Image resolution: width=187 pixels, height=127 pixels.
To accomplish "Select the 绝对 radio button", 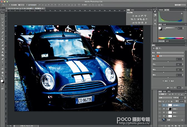I will coord(169,81).
